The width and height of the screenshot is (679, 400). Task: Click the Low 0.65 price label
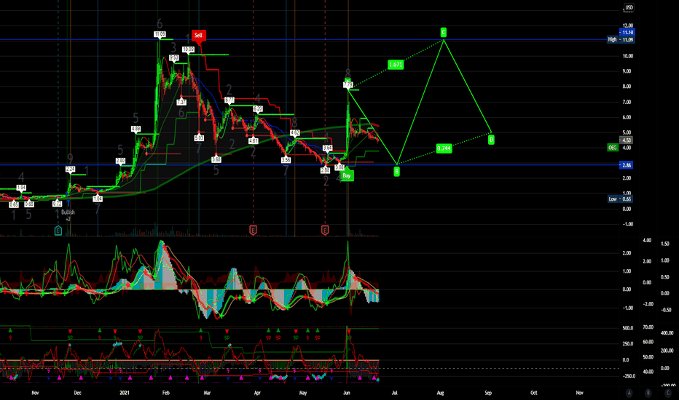click(620, 199)
